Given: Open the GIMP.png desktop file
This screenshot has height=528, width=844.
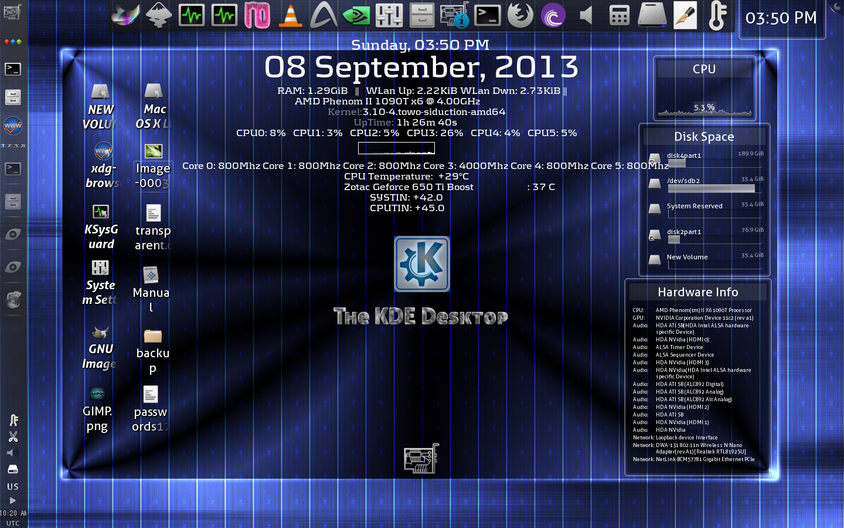Looking at the screenshot, I should click(x=97, y=409).
